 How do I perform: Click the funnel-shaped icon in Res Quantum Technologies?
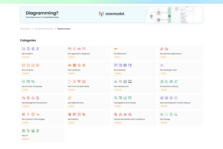pos(28,114)
